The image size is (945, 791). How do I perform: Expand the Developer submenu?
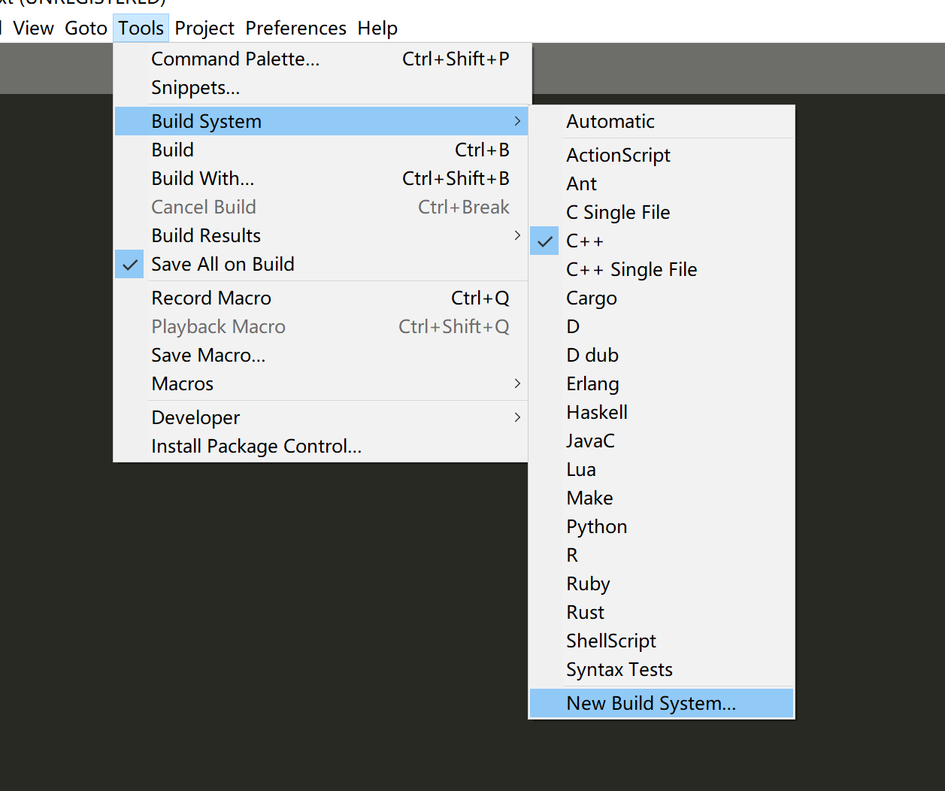[x=195, y=417]
